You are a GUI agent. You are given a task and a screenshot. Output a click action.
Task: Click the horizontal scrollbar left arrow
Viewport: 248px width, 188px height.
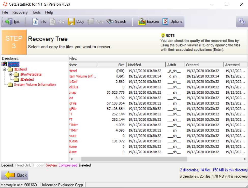pyautogui.click(x=72, y=159)
